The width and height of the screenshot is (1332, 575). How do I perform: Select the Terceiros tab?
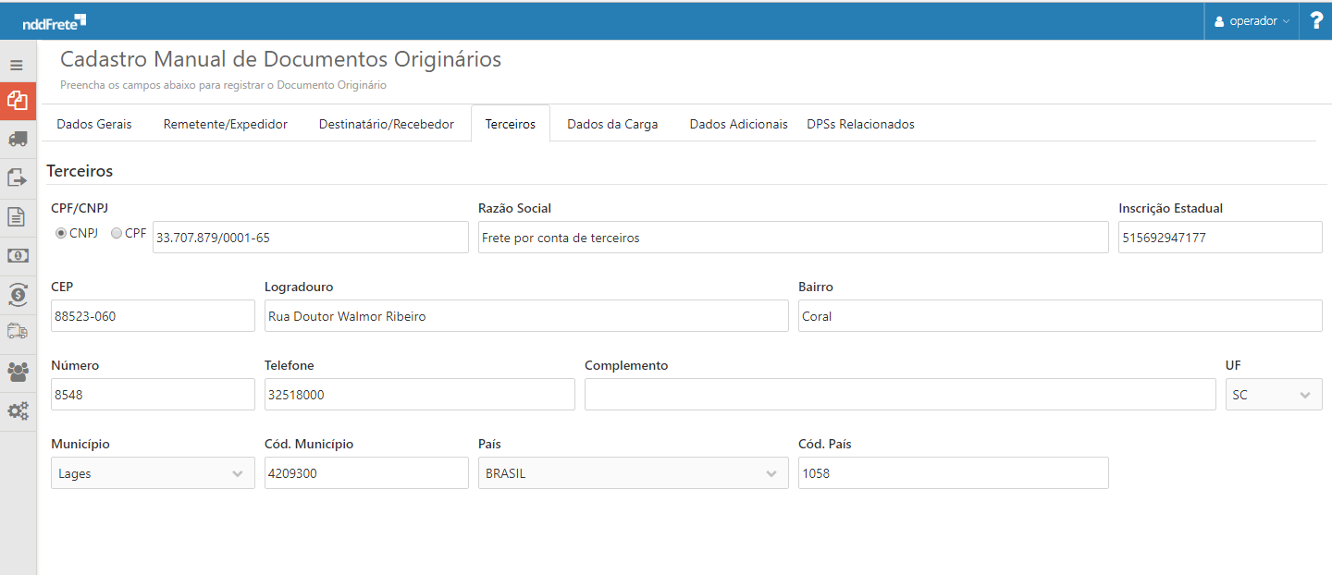511,124
